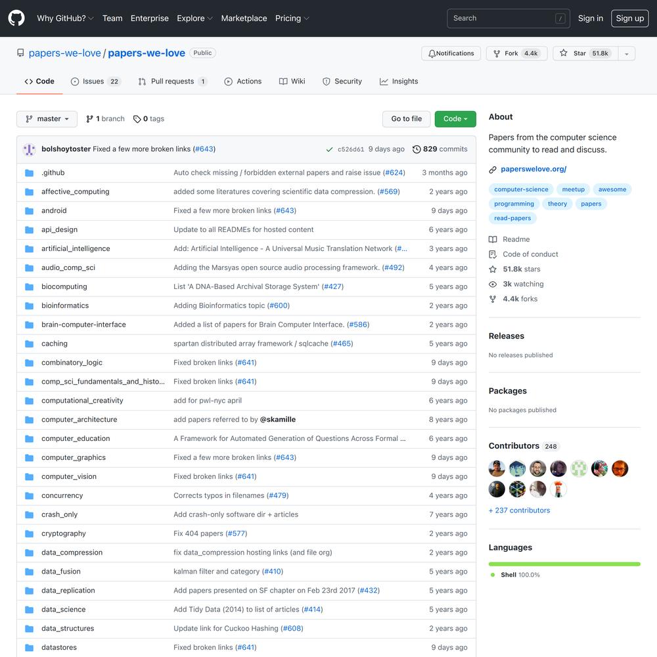The height and width of the screenshot is (657, 657).
Task: Open the brain-computer-interface folder
Action: 84,325
